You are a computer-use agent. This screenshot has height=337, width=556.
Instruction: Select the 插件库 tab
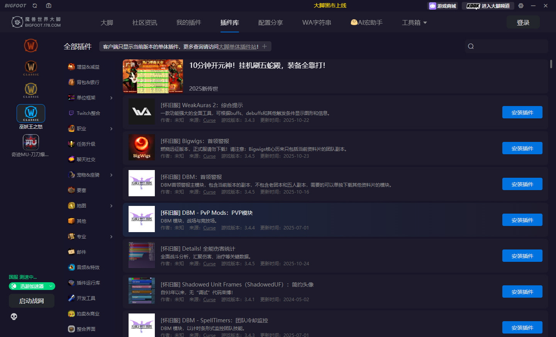[230, 23]
